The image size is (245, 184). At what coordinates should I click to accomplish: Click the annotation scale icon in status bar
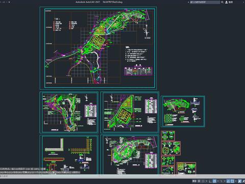pos(240,181)
